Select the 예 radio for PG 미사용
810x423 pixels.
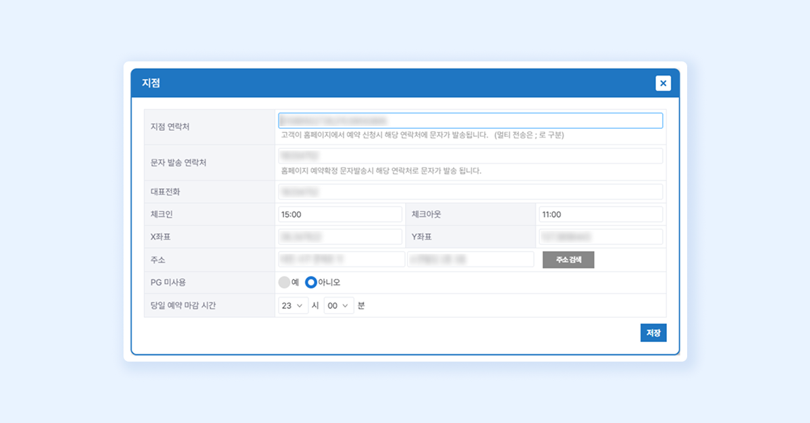284,282
